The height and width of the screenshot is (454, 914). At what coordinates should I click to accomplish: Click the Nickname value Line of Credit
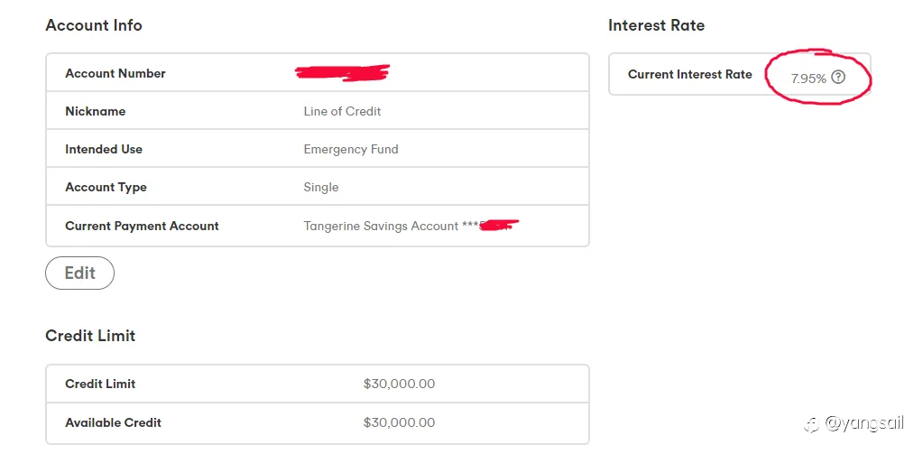coord(342,111)
